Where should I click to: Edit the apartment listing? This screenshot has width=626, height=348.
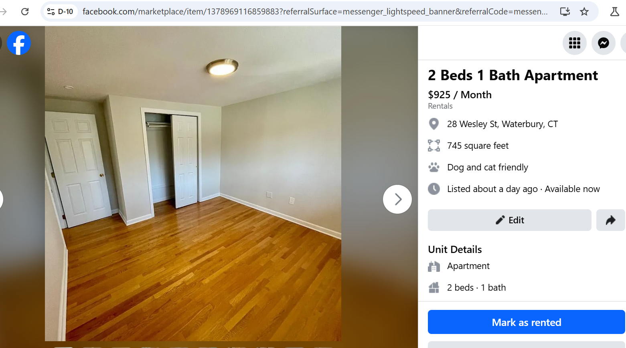click(x=509, y=220)
